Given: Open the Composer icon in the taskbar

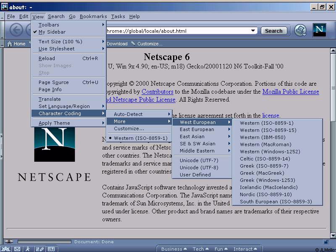Looking at the screenshot, I should coord(40,249).
